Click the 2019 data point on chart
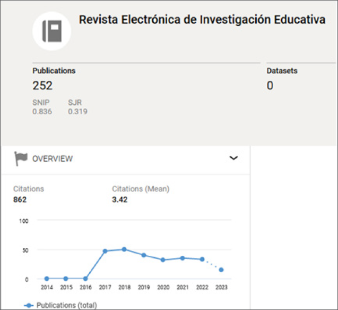The height and width of the screenshot is (310, 338). pyautogui.click(x=144, y=255)
